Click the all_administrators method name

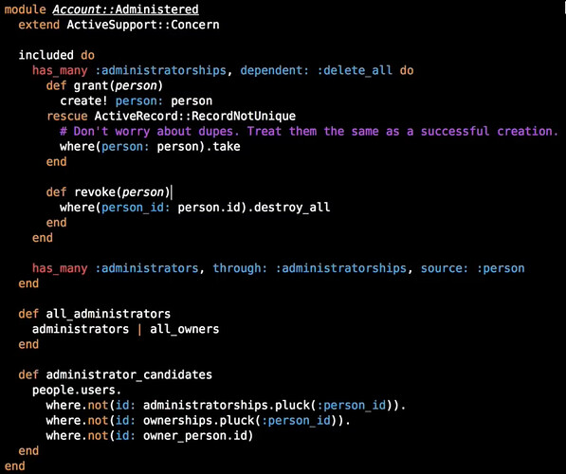[108, 314]
